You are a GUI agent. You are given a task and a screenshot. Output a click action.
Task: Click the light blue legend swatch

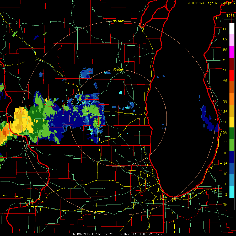click(232, 180)
